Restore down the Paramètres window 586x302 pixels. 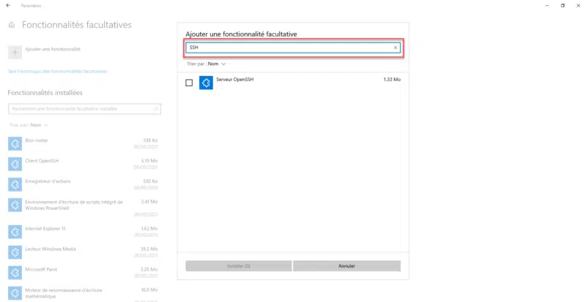[x=563, y=6]
